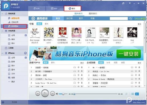Screen dimensions: 147x105
Task: Open the Love Is Lov... album cover
Action: coord(118,32)
